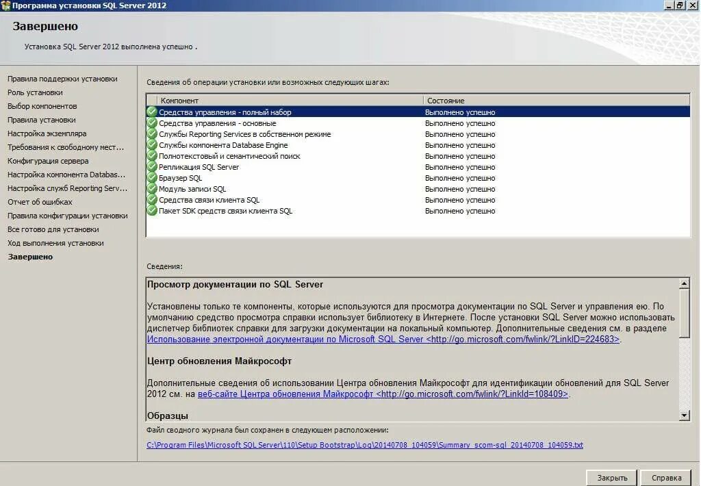
Task: Select the Средства управления - полный набор row
Action: [x=418, y=112]
